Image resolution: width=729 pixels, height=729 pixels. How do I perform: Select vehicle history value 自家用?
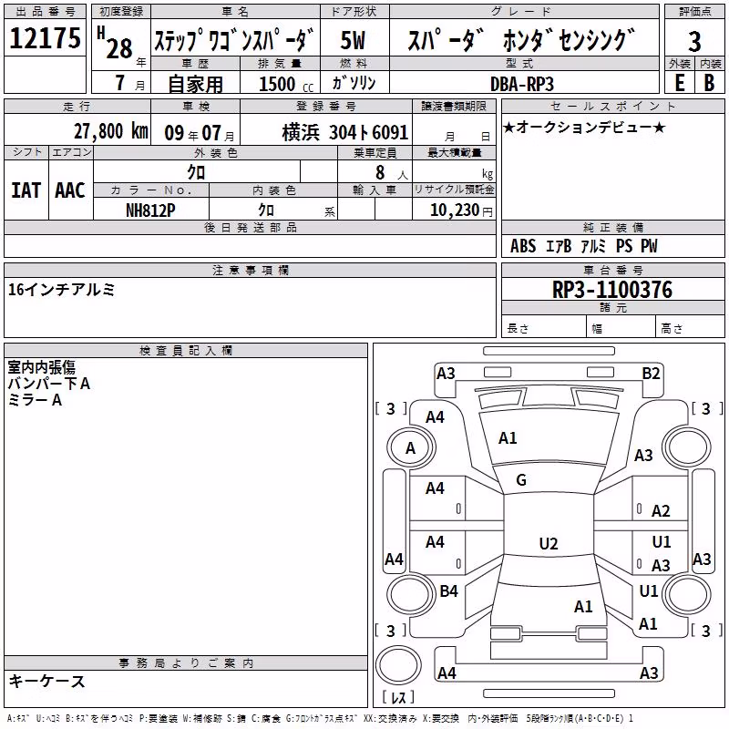tap(195, 84)
